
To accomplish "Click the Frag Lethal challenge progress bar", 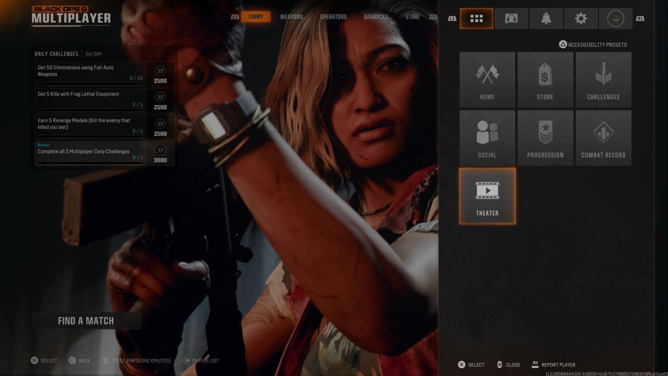I will click(x=90, y=110).
